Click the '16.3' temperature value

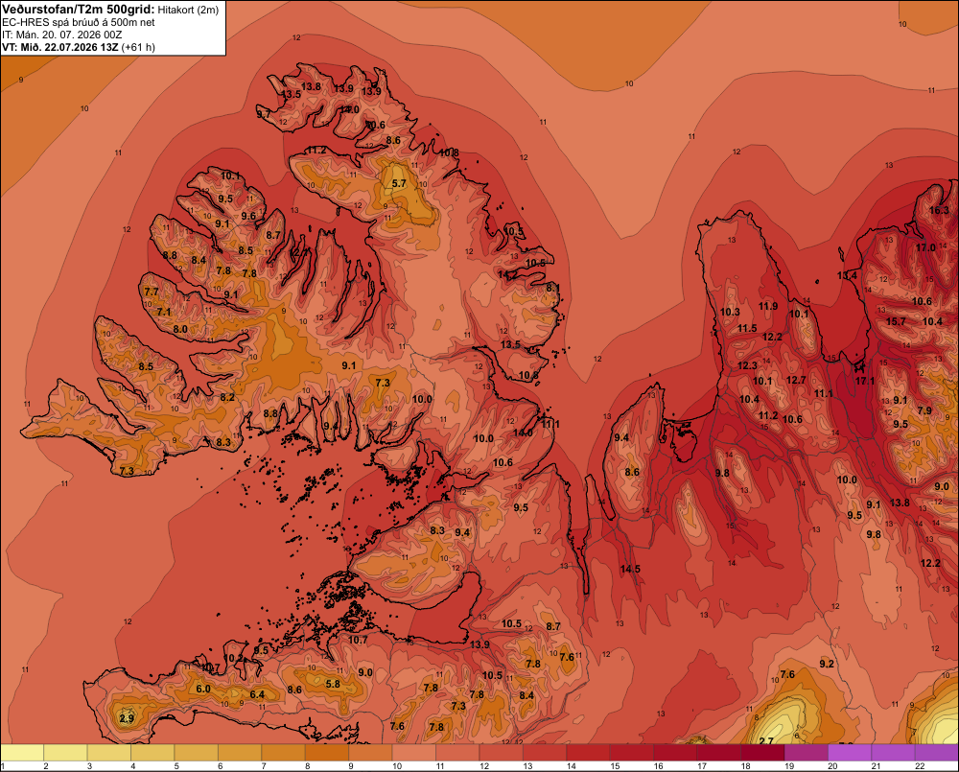(x=940, y=210)
